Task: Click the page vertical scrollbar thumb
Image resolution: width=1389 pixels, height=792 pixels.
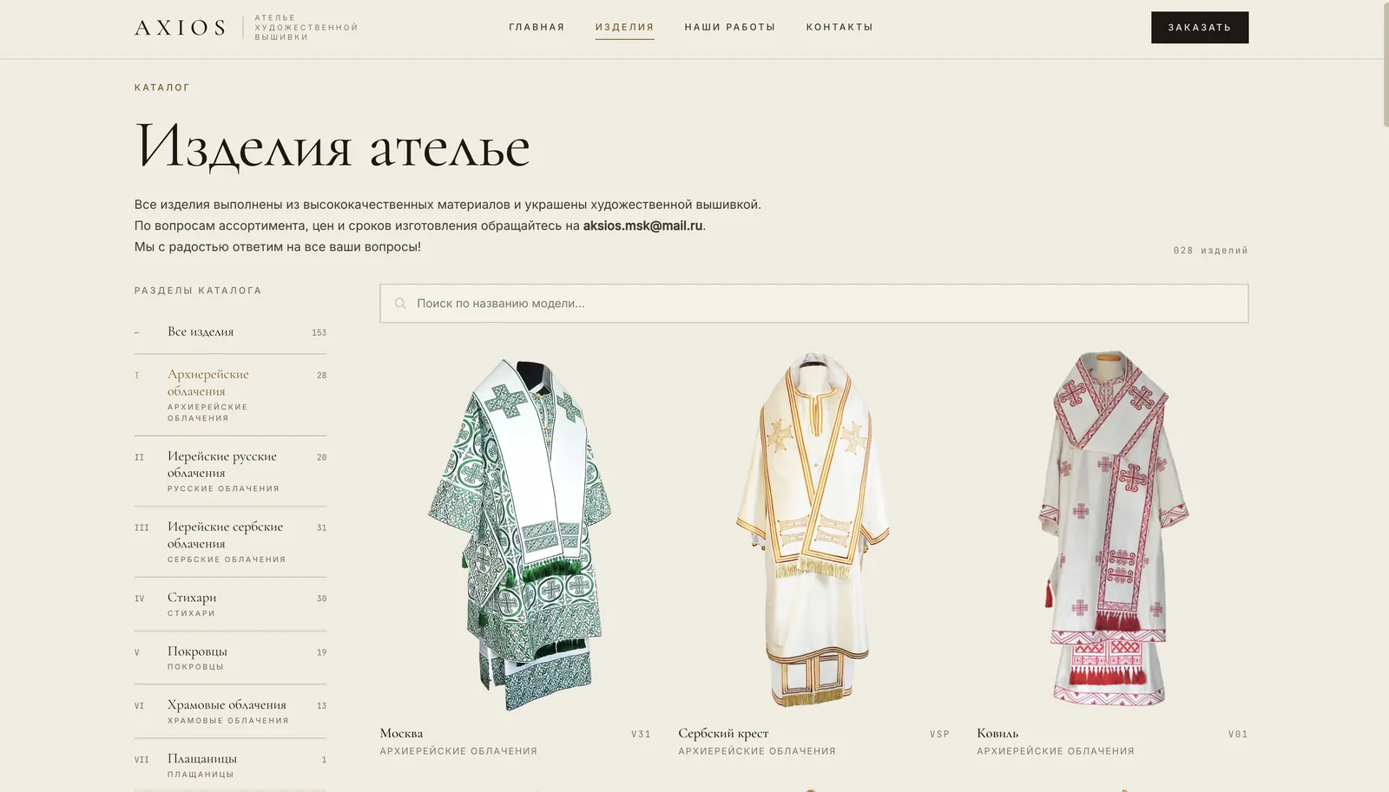Action: [1386, 64]
